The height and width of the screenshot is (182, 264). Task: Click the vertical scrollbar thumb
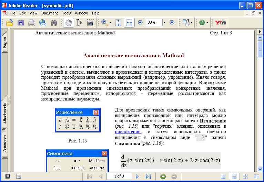(260, 49)
